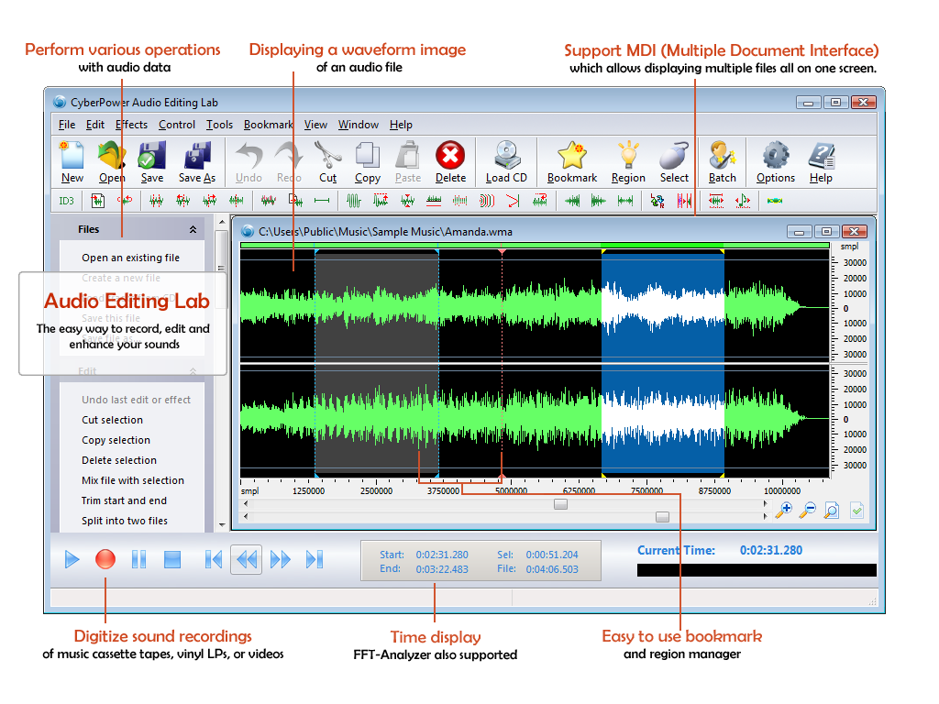Viewport: 939px width, 704px height.
Task: Click the Open folder toolbar icon
Action: click(112, 155)
